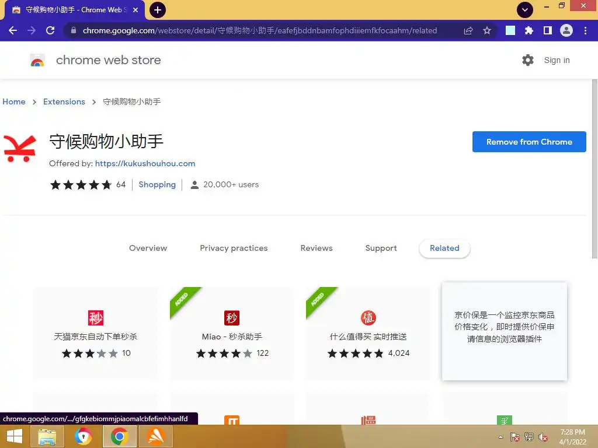The image size is (598, 448).
Task: Open a new browser tab
Action: [158, 10]
